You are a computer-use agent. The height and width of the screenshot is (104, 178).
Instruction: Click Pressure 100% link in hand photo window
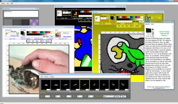click(x=15, y=36)
